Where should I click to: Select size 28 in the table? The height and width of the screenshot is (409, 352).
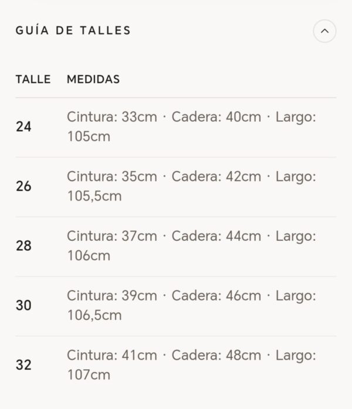click(x=23, y=246)
